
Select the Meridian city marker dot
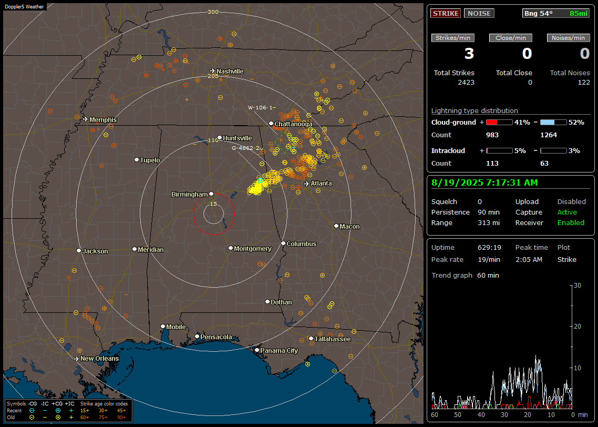134,249
